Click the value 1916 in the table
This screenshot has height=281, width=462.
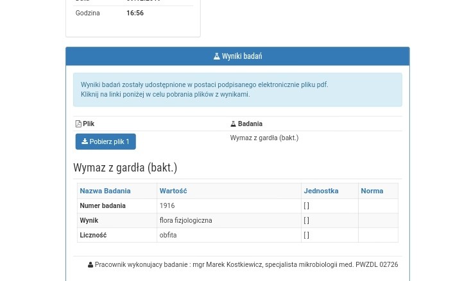(167, 206)
